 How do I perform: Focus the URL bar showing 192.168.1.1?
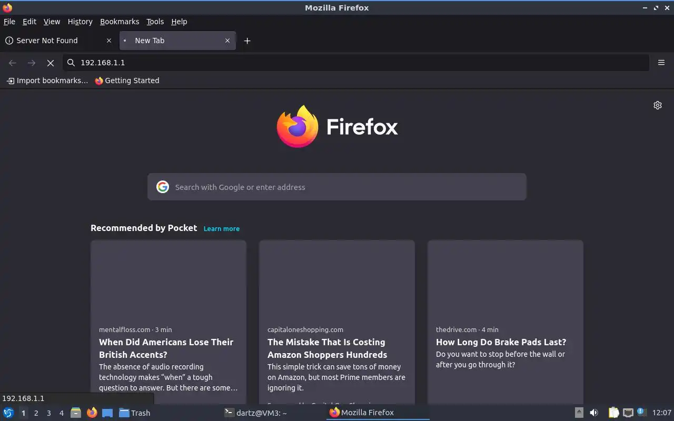point(356,63)
